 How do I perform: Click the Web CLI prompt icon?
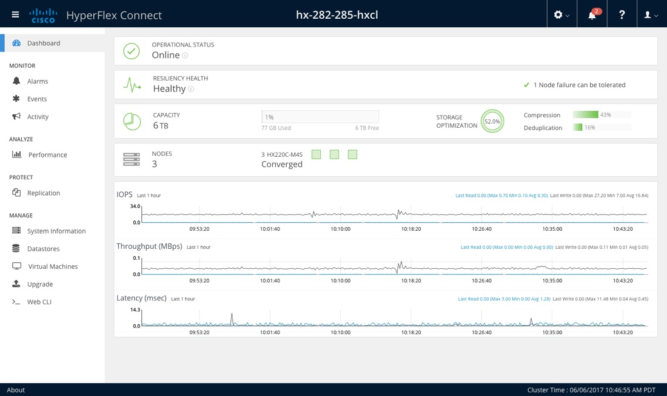pyautogui.click(x=16, y=302)
